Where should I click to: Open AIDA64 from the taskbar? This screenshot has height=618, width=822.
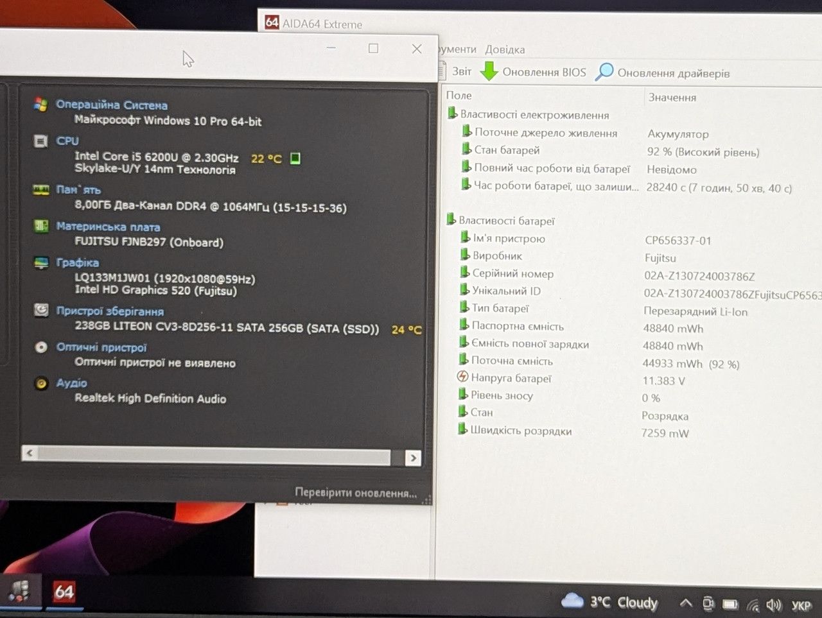[x=64, y=592]
